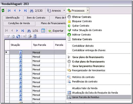Click the Processos button
Viewport: 133px width, 104px height.
pos(76,11)
